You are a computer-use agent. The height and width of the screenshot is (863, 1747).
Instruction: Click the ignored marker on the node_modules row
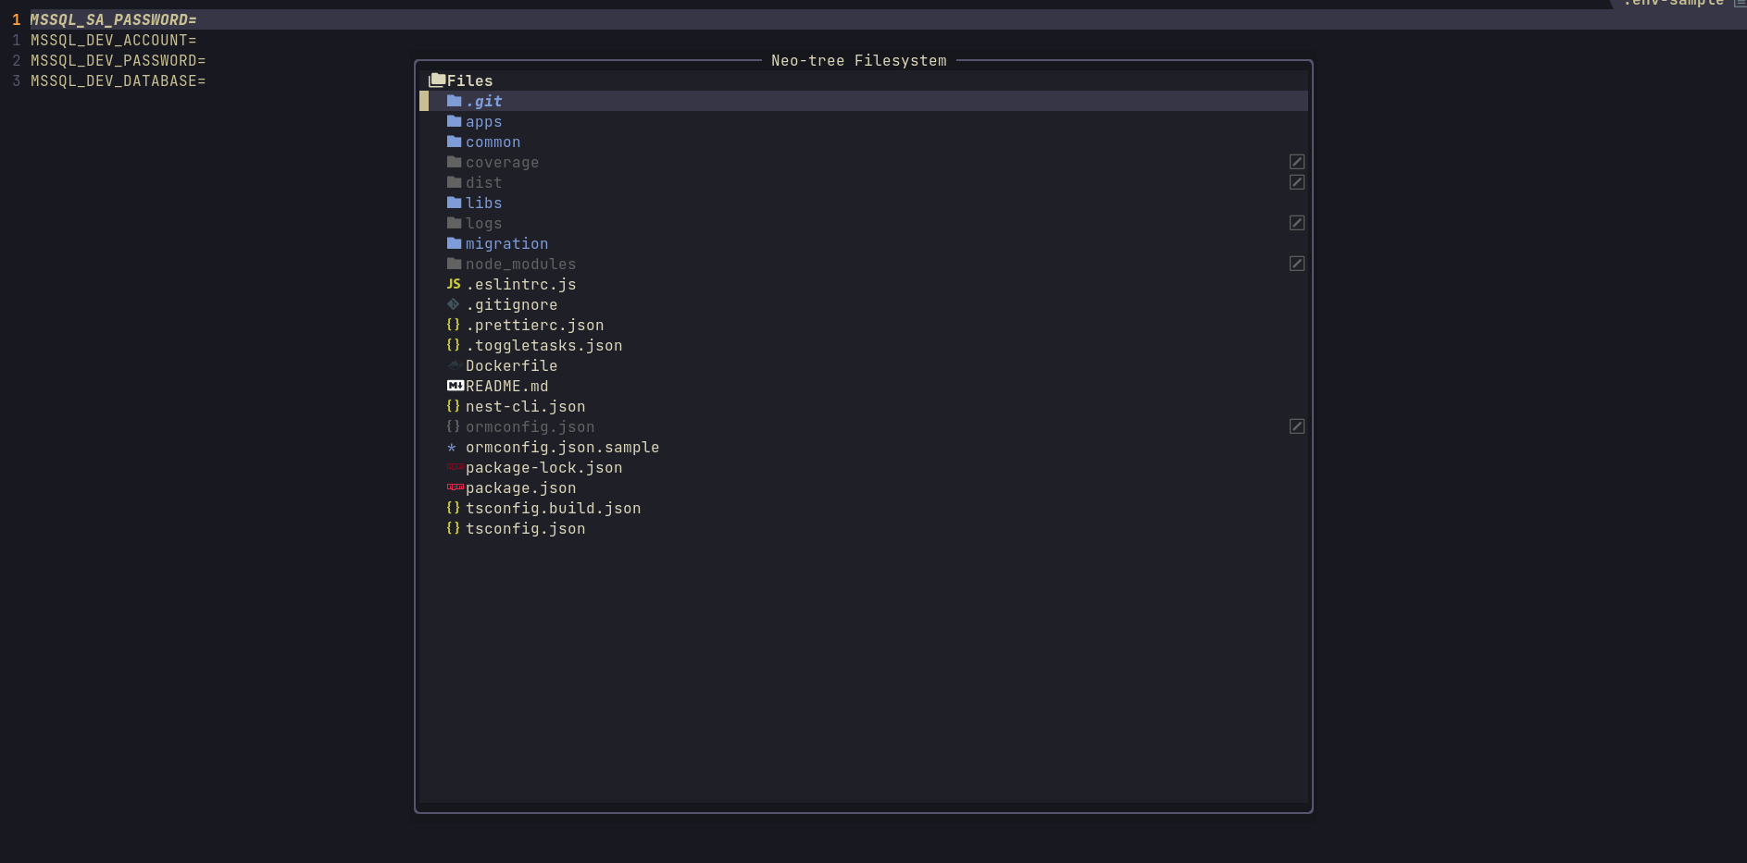(x=1297, y=264)
